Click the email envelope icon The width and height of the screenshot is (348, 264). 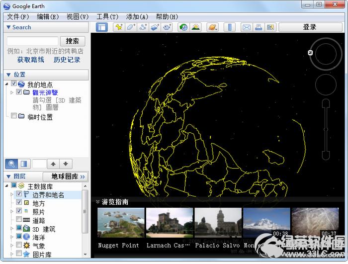pyautogui.click(x=247, y=27)
